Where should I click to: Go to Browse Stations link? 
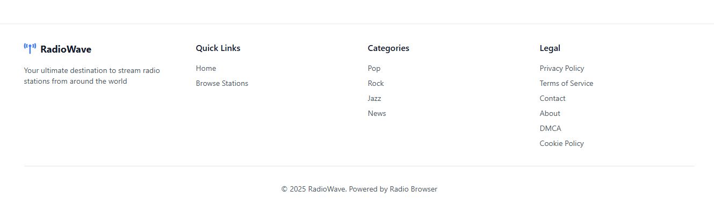click(222, 83)
